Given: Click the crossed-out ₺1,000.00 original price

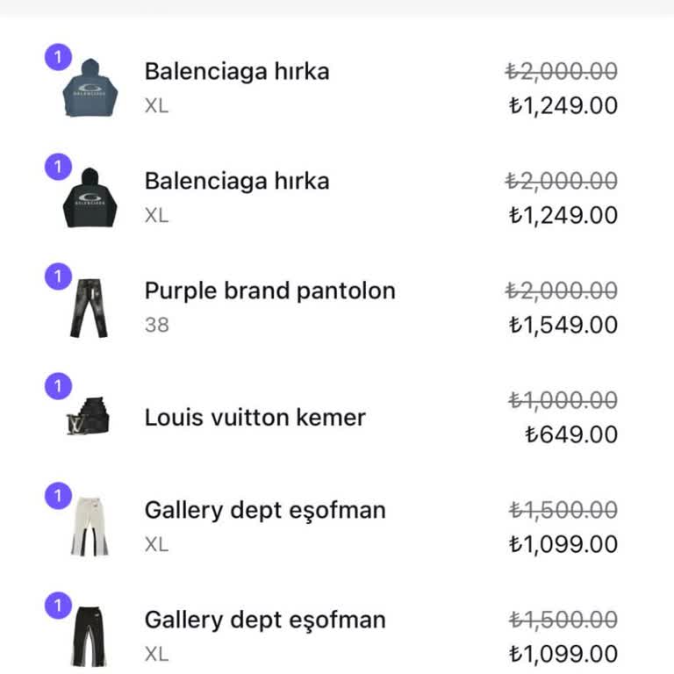Looking at the screenshot, I should click(x=563, y=400).
